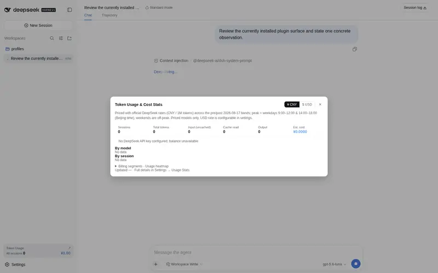Screen dimensions: 438x273
Task: Click the ¥0.00 token usage total
Action: click(x=66, y=253)
